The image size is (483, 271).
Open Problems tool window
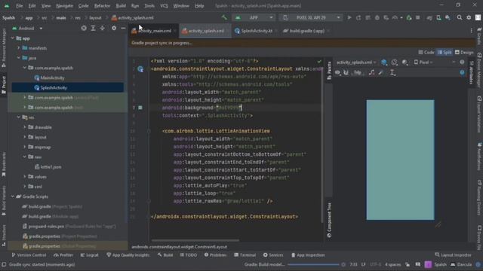215,255
